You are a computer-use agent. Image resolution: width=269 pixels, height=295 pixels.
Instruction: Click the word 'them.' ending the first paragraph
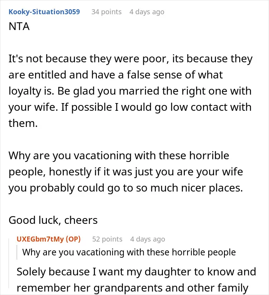23,123
